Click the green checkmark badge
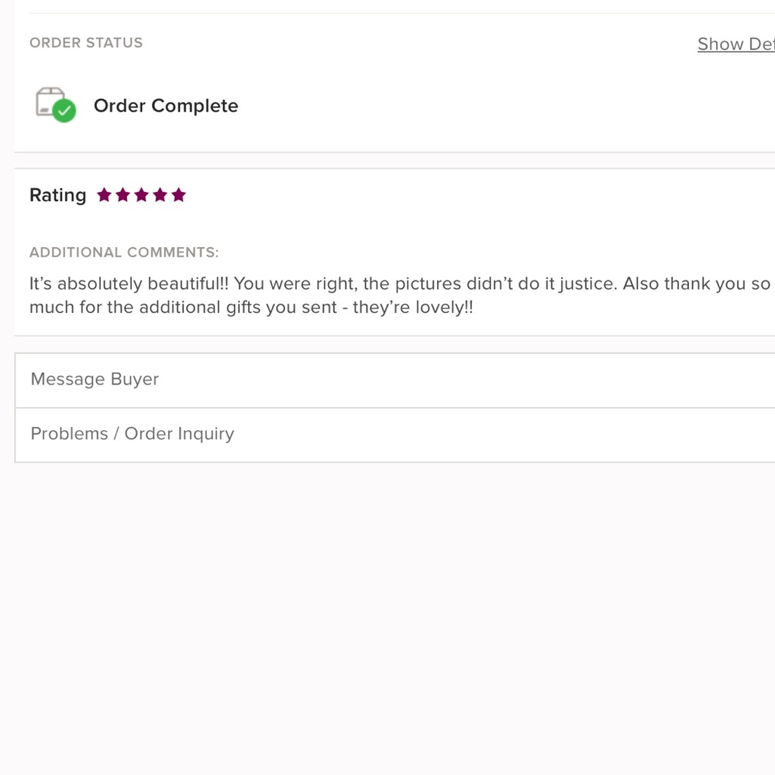Image resolution: width=775 pixels, height=775 pixels. tap(64, 111)
